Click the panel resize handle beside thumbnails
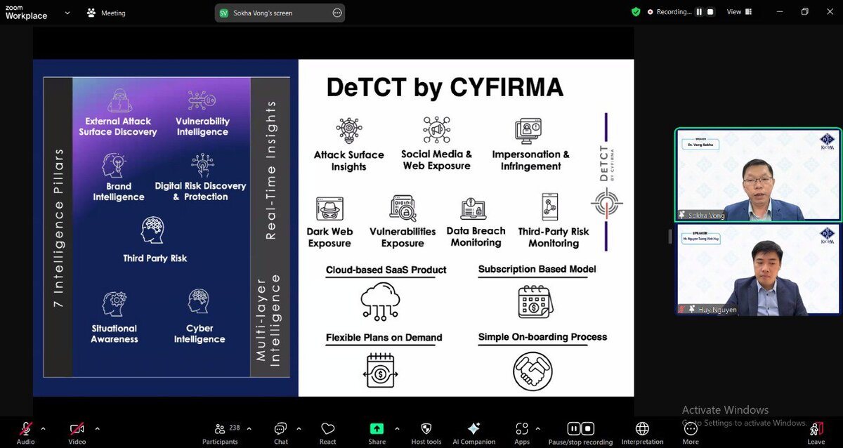Viewport: 843px width, 448px height. [x=669, y=237]
